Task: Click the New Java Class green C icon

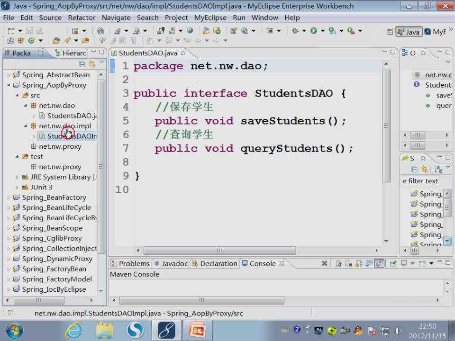Action: point(31,41)
